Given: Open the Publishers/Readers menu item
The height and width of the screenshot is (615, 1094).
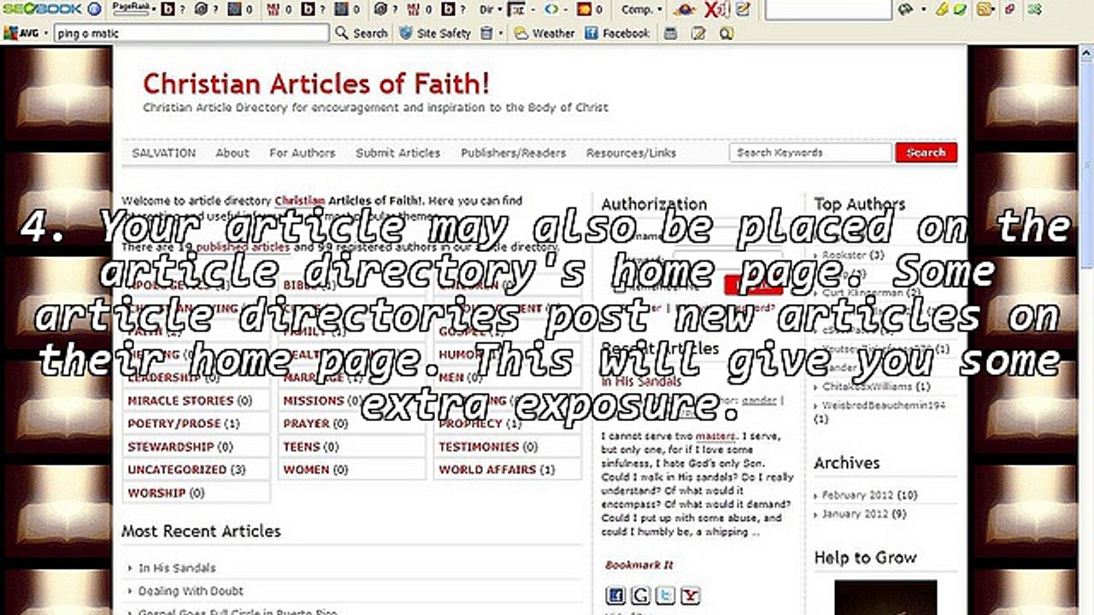Looking at the screenshot, I should [514, 153].
